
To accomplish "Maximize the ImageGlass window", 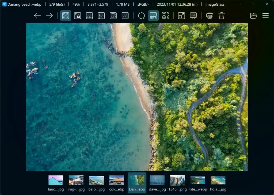I will click(253, 4).
